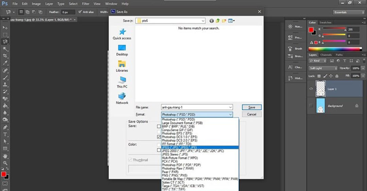Click the Save button

pos(251,107)
